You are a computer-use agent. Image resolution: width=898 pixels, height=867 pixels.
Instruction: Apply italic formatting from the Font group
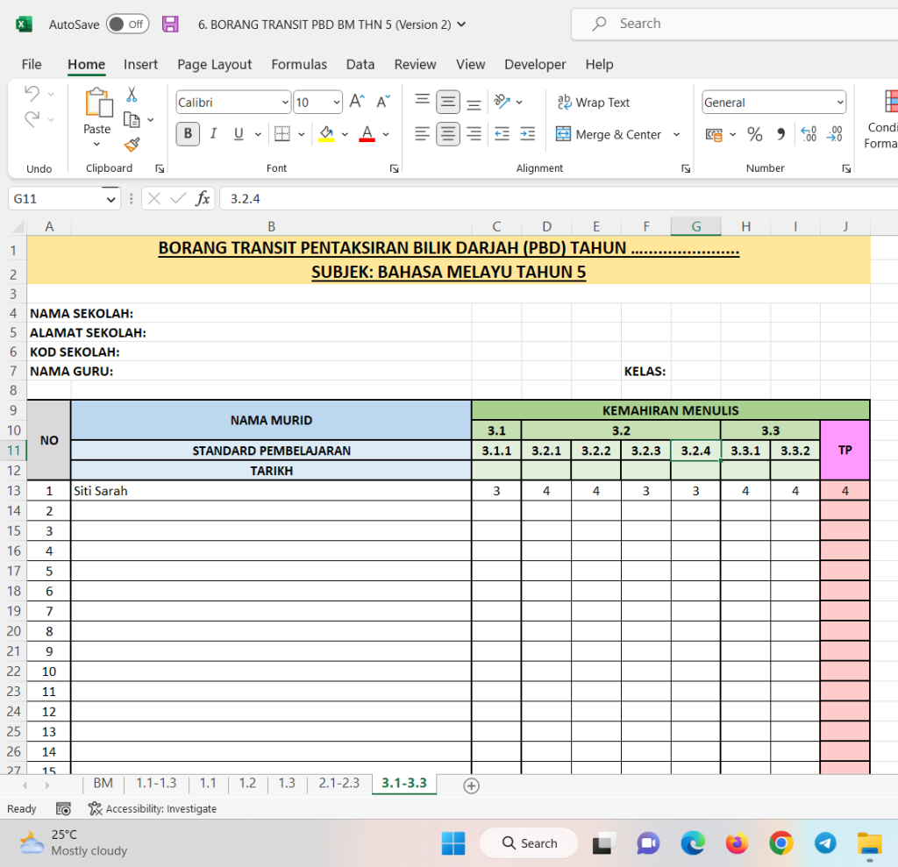211,133
